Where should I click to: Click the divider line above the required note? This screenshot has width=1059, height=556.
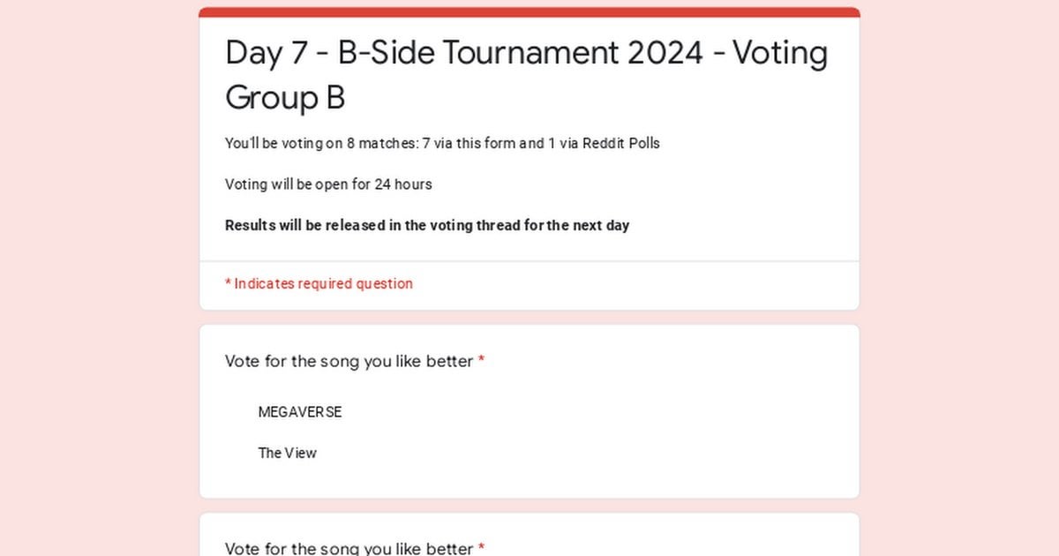529,261
